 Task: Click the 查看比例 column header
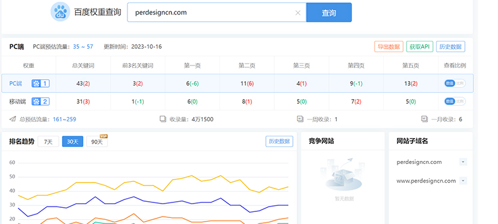click(x=455, y=65)
